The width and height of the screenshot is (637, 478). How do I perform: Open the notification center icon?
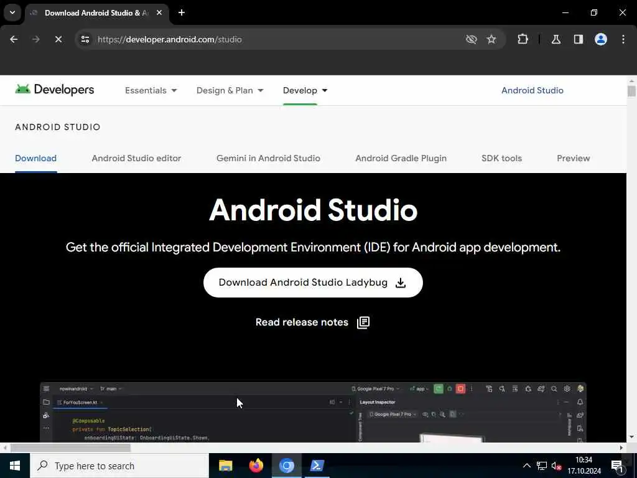616,466
